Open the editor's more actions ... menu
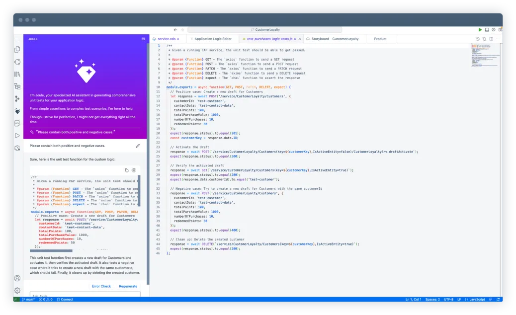 [x=498, y=39]
